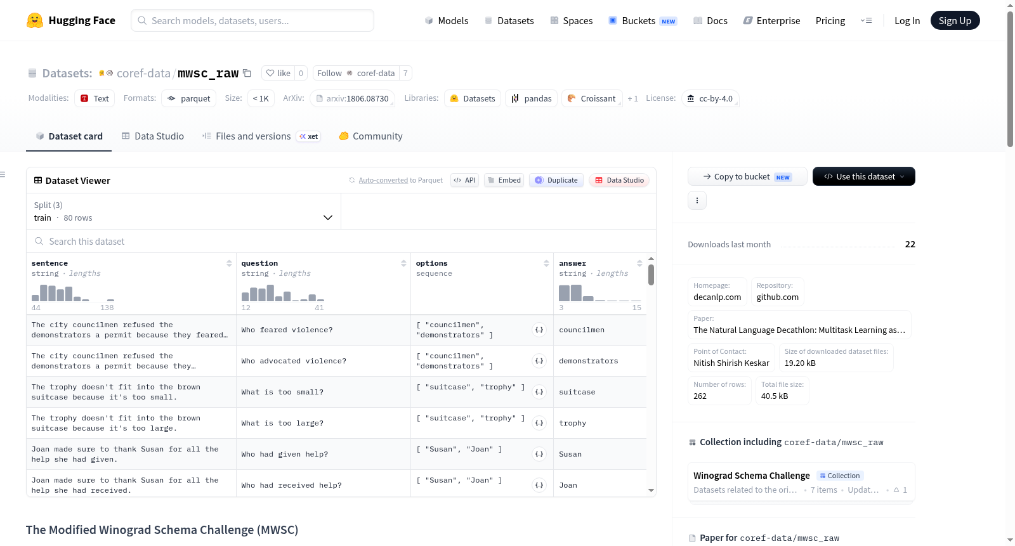This screenshot has width=1015, height=546.
Task: Open the Text modality tag
Action: pyautogui.click(x=95, y=98)
